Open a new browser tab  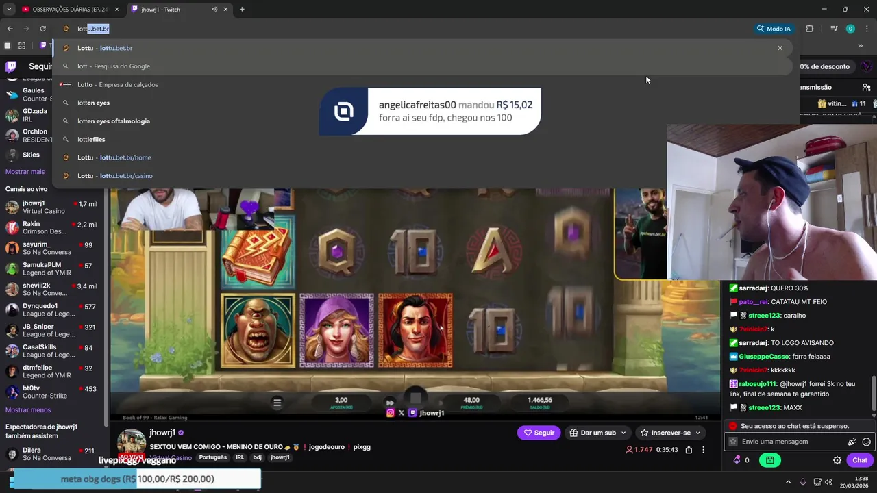pos(242,9)
